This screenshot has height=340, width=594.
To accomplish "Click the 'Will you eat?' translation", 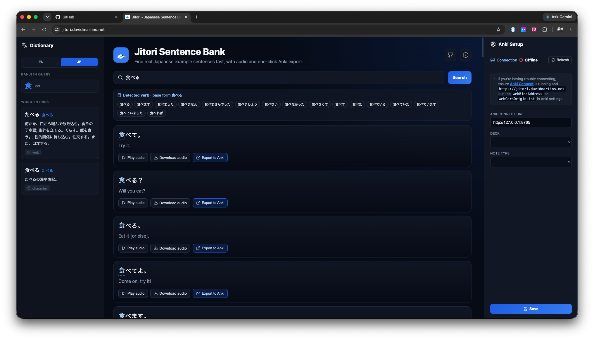I will [132, 191].
